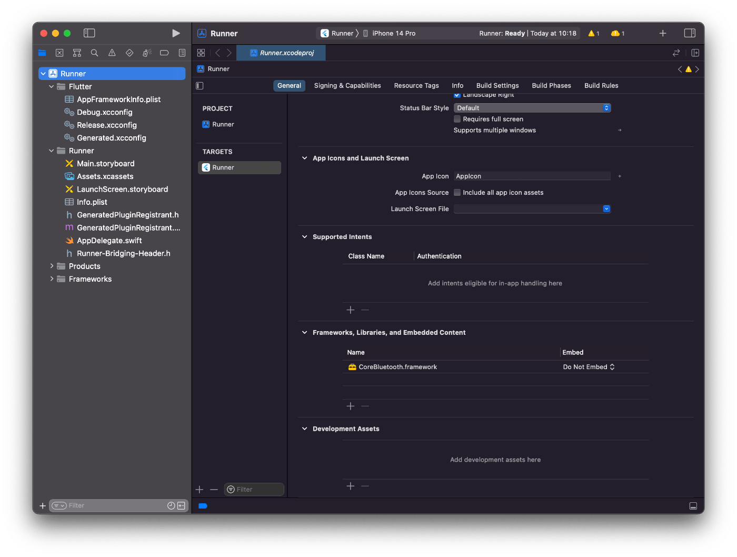
Task: Open the Report navigator icon
Action: [x=182, y=53]
